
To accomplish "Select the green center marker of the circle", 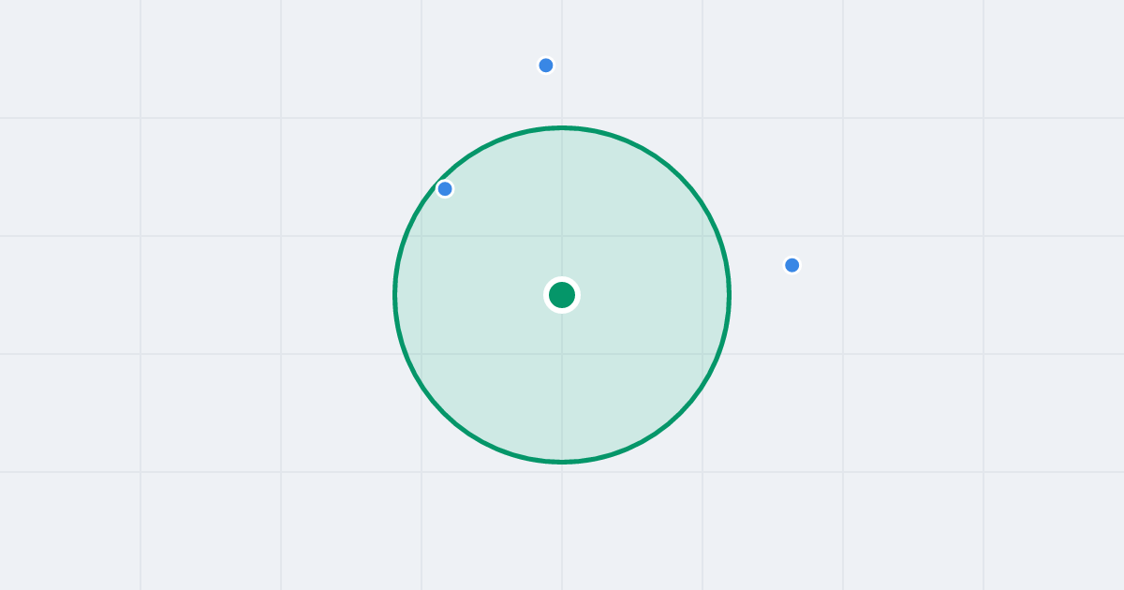I will coord(562,295).
